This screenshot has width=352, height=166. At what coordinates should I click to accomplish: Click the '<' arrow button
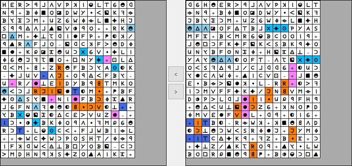[176, 74]
